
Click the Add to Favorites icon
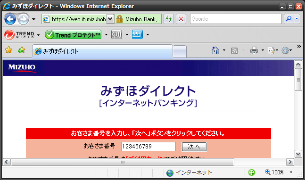[21, 50]
